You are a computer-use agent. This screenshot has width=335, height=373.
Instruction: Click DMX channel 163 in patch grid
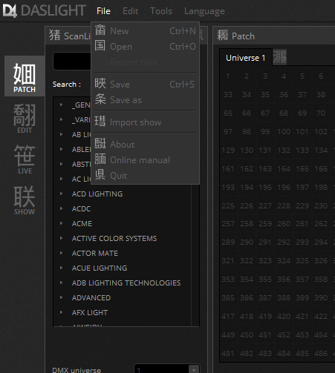pos(265,168)
